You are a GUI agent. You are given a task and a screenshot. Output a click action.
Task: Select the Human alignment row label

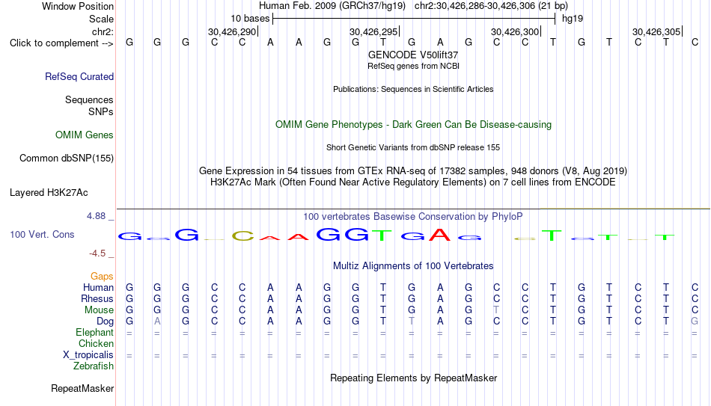pyautogui.click(x=98, y=288)
